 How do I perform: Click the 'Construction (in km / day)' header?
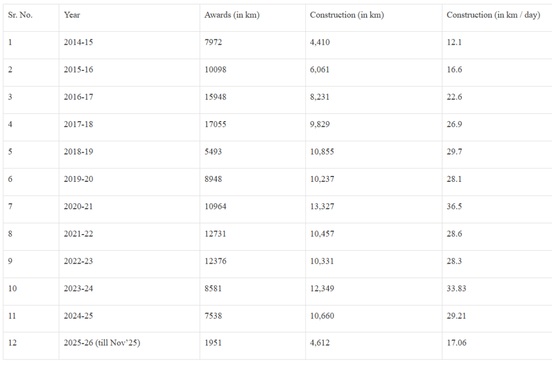tap(493, 15)
